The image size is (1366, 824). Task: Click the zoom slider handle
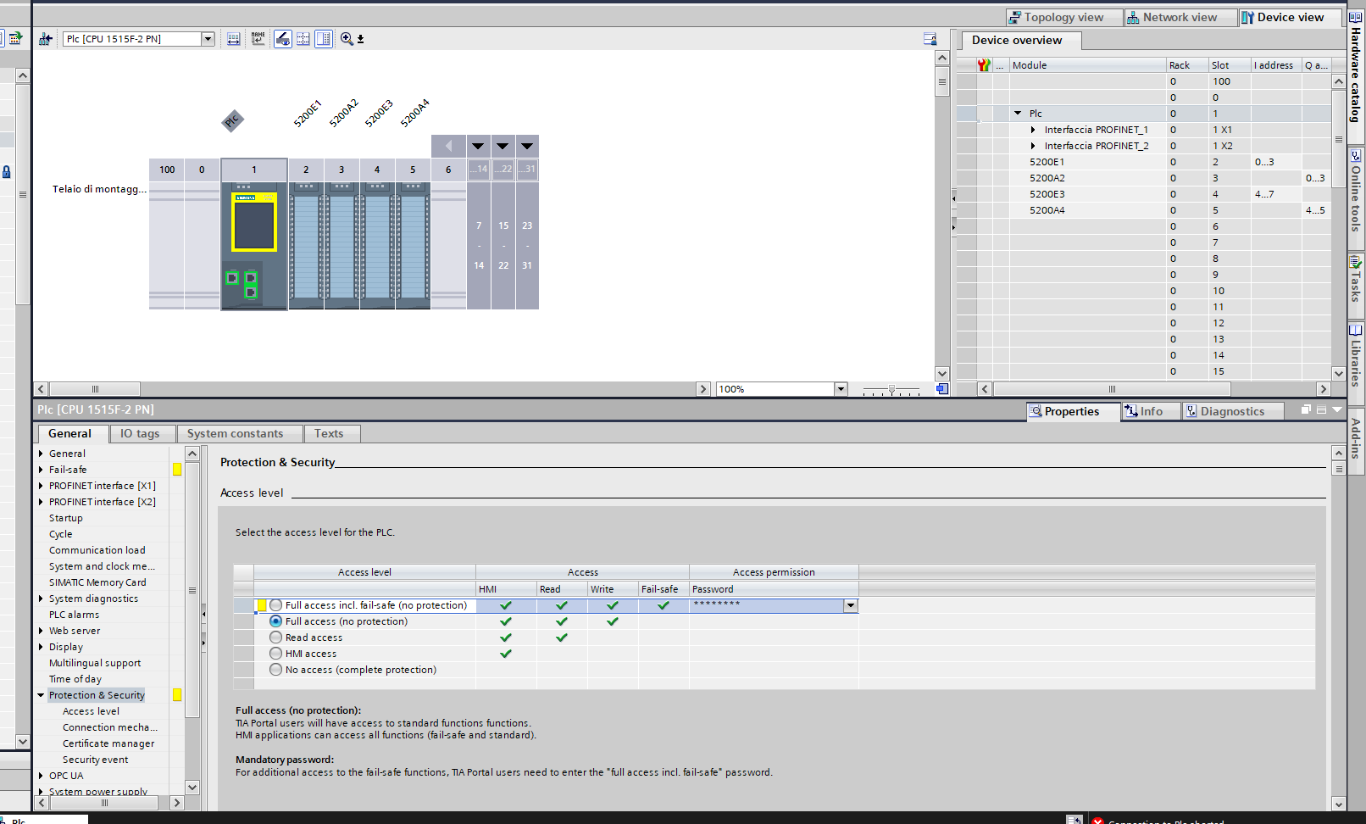click(891, 390)
